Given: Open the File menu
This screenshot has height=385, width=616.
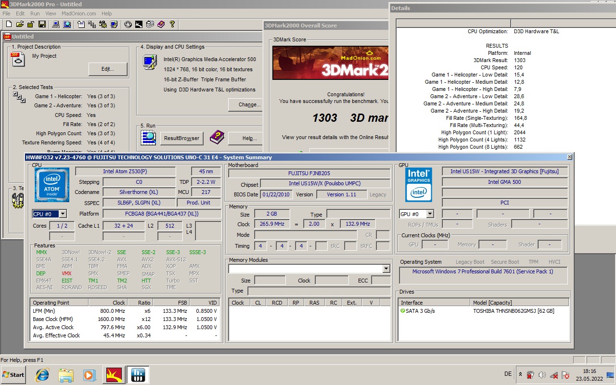Looking at the screenshot, I should (6, 13).
